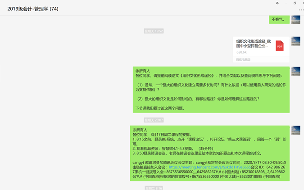This screenshot has height=190, width=304.
Task: Click the 628.6K file size text
Action: coord(242,52)
